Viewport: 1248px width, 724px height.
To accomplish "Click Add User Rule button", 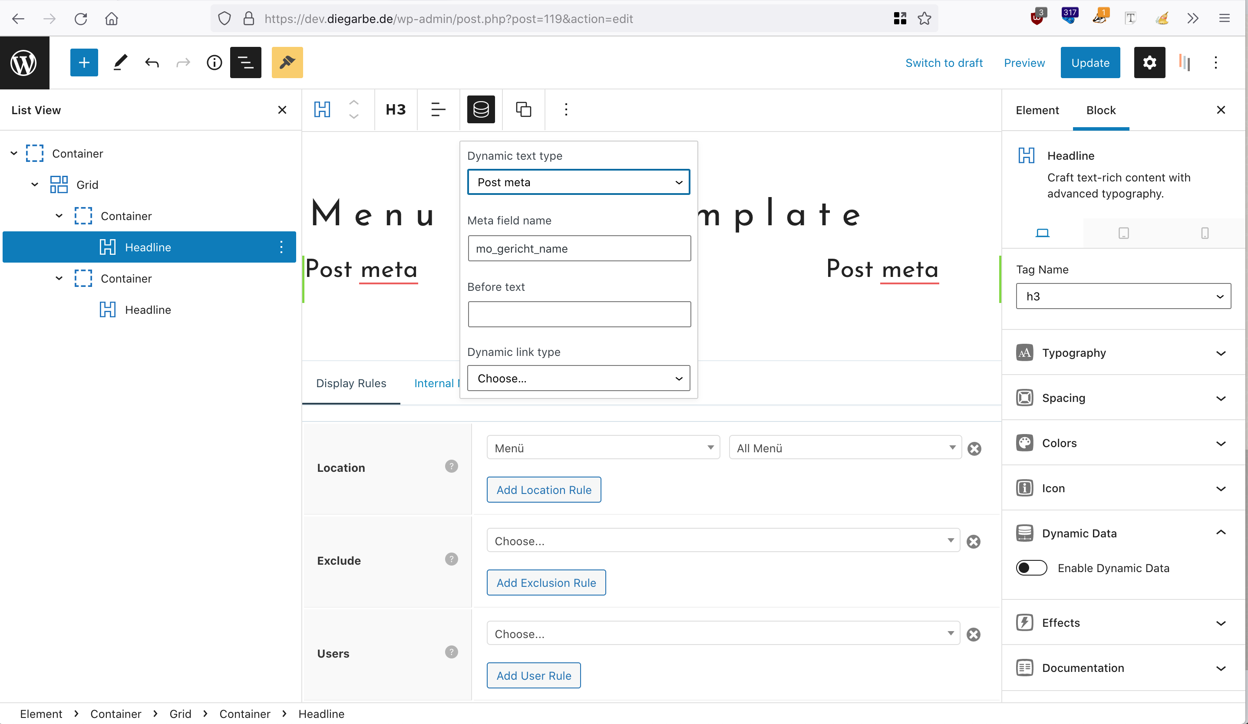I will (x=534, y=675).
